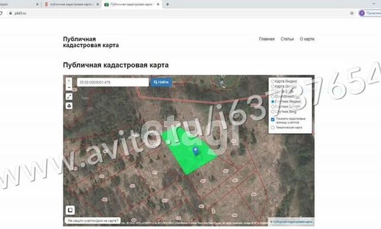Select Спутник Яндекс base layer
381x229 pixels.
(273, 101)
